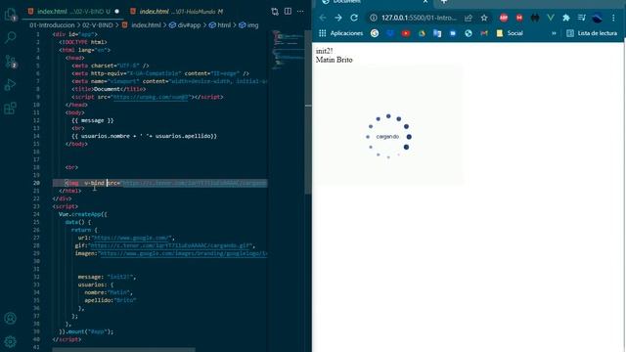
Task: Select the 01-Introduccion breadcrumb
Action: pos(52,25)
